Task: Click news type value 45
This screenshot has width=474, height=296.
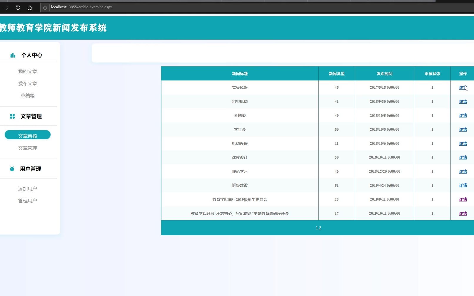Action: (x=337, y=88)
